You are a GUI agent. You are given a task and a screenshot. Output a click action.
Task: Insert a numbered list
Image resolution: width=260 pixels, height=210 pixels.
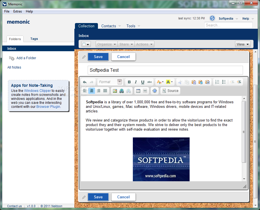click(x=217, y=82)
